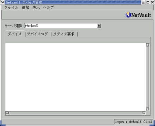The width and height of the screenshot is (155, 126).
Task: Click the vertical scrollbar down arrow
Action: pyautogui.click(x=148, y=109)
